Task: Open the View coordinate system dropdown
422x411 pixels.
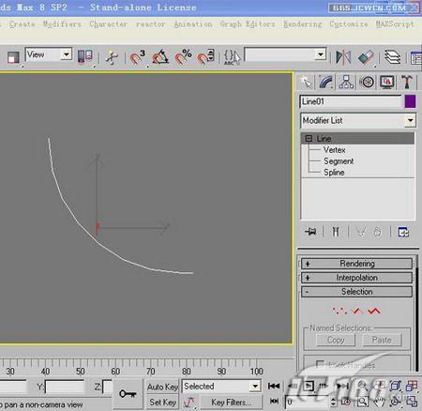Action: click(49, 54)
